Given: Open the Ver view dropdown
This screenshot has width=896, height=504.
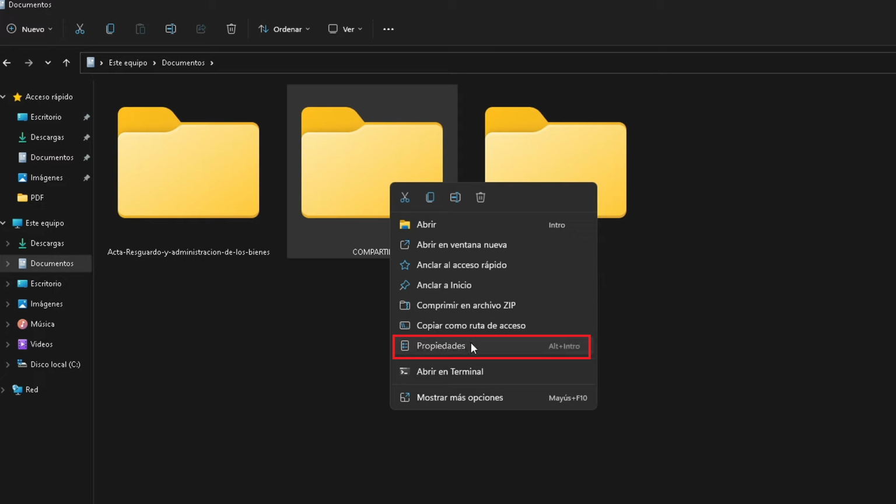Looking at the screenshot, I should 345,29.
